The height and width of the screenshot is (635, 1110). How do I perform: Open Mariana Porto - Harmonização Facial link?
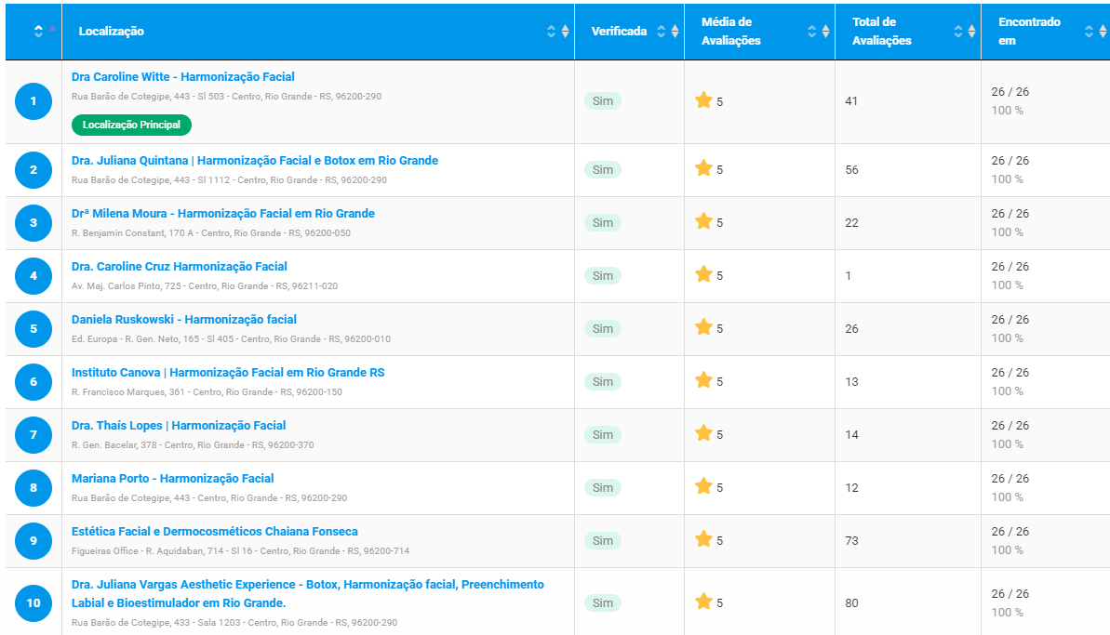tap(173, 479)
